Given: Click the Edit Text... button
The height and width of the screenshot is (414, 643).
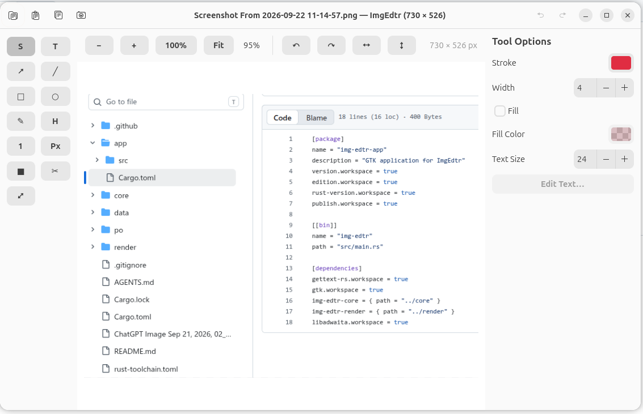Looking at the screenshot, I should [x=562, y=184].
